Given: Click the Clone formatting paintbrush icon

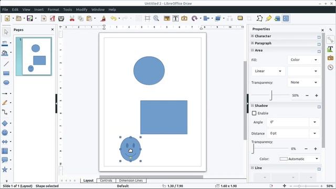Looking at the screenshot, I should pos(103,18).
